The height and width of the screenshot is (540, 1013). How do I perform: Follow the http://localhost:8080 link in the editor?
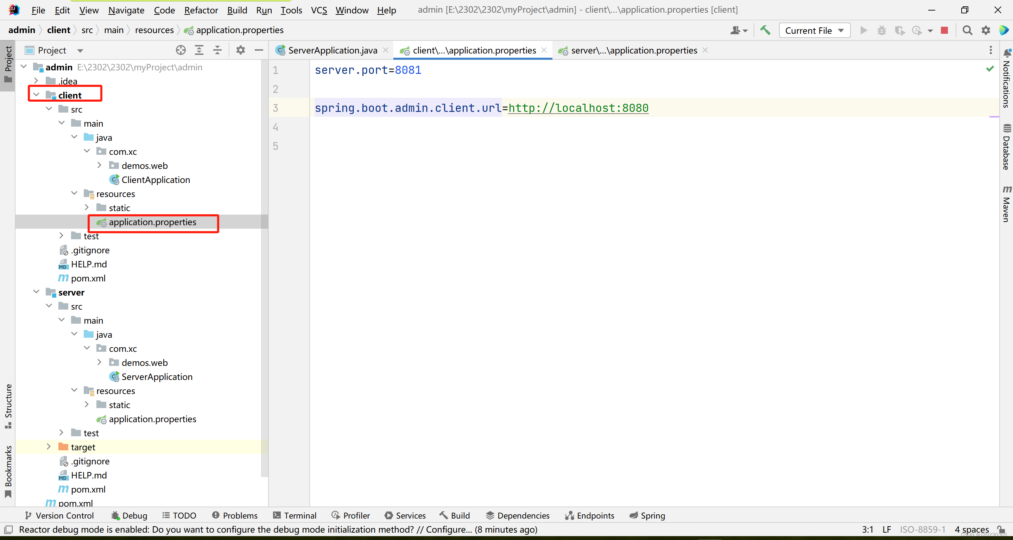tap(578, 108)
